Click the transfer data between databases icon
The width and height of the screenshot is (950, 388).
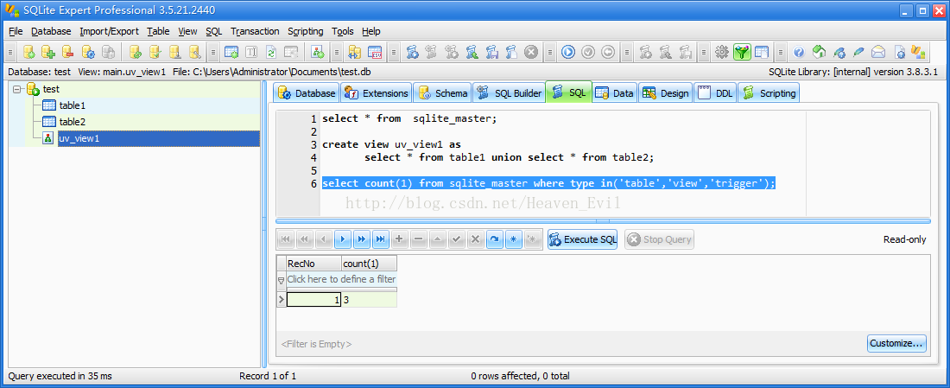pos(355,52)
